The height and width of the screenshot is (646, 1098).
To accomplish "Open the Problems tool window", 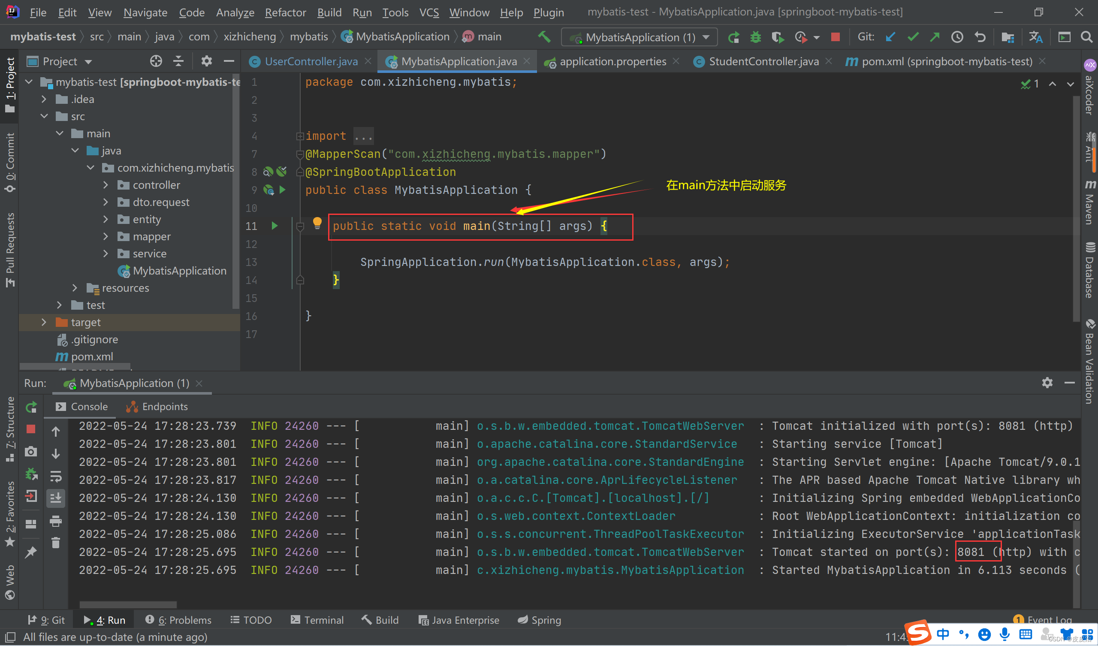I will click(178, 620).
